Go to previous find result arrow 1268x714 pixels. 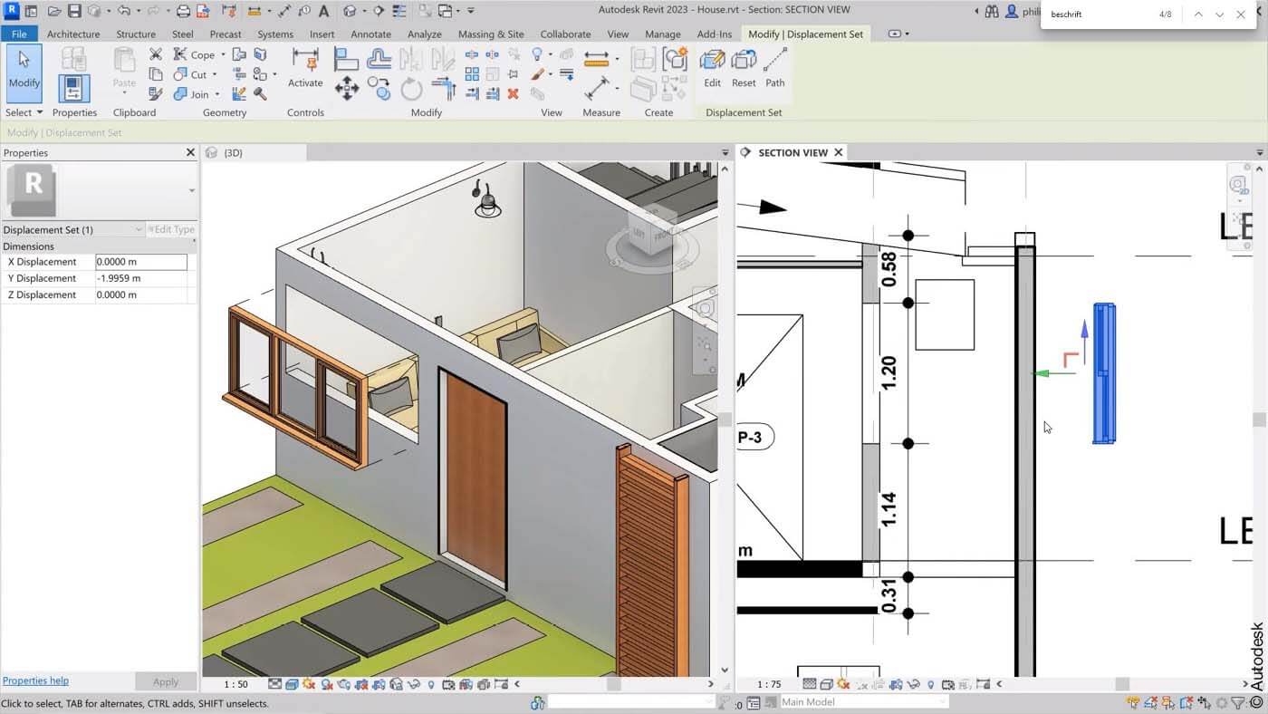1198,14
